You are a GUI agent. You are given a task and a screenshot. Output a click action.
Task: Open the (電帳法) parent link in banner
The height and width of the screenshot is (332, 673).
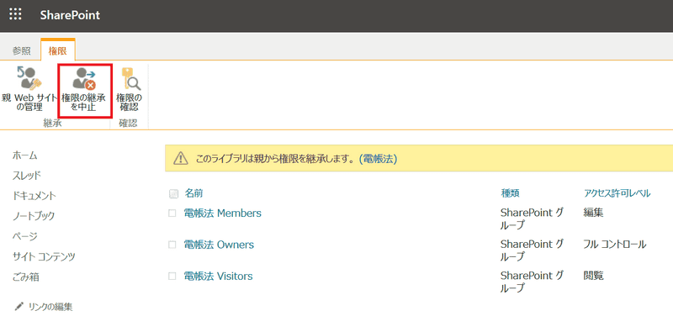tap(378, 159)
